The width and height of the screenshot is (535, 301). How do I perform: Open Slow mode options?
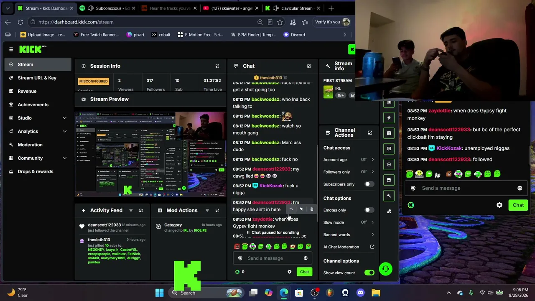349,222
